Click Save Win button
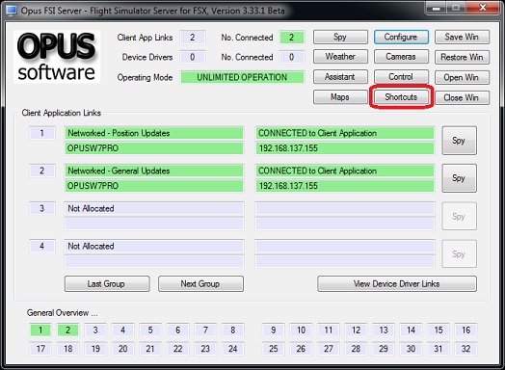This screenshot has width=505, height=370. pyautogui.click(x=462, y=37)
